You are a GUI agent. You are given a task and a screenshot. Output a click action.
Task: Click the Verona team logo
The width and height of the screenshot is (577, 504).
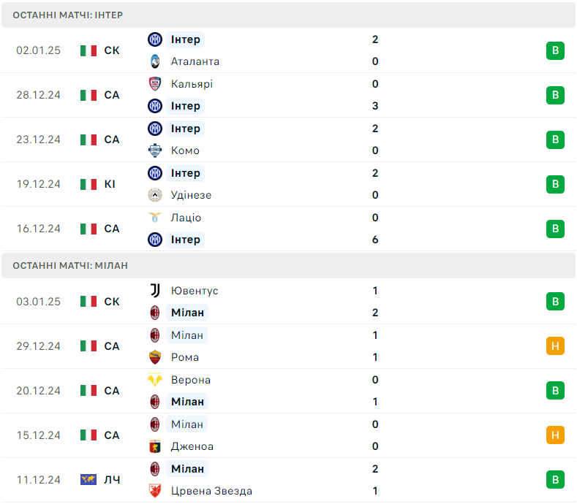[154, 380]
